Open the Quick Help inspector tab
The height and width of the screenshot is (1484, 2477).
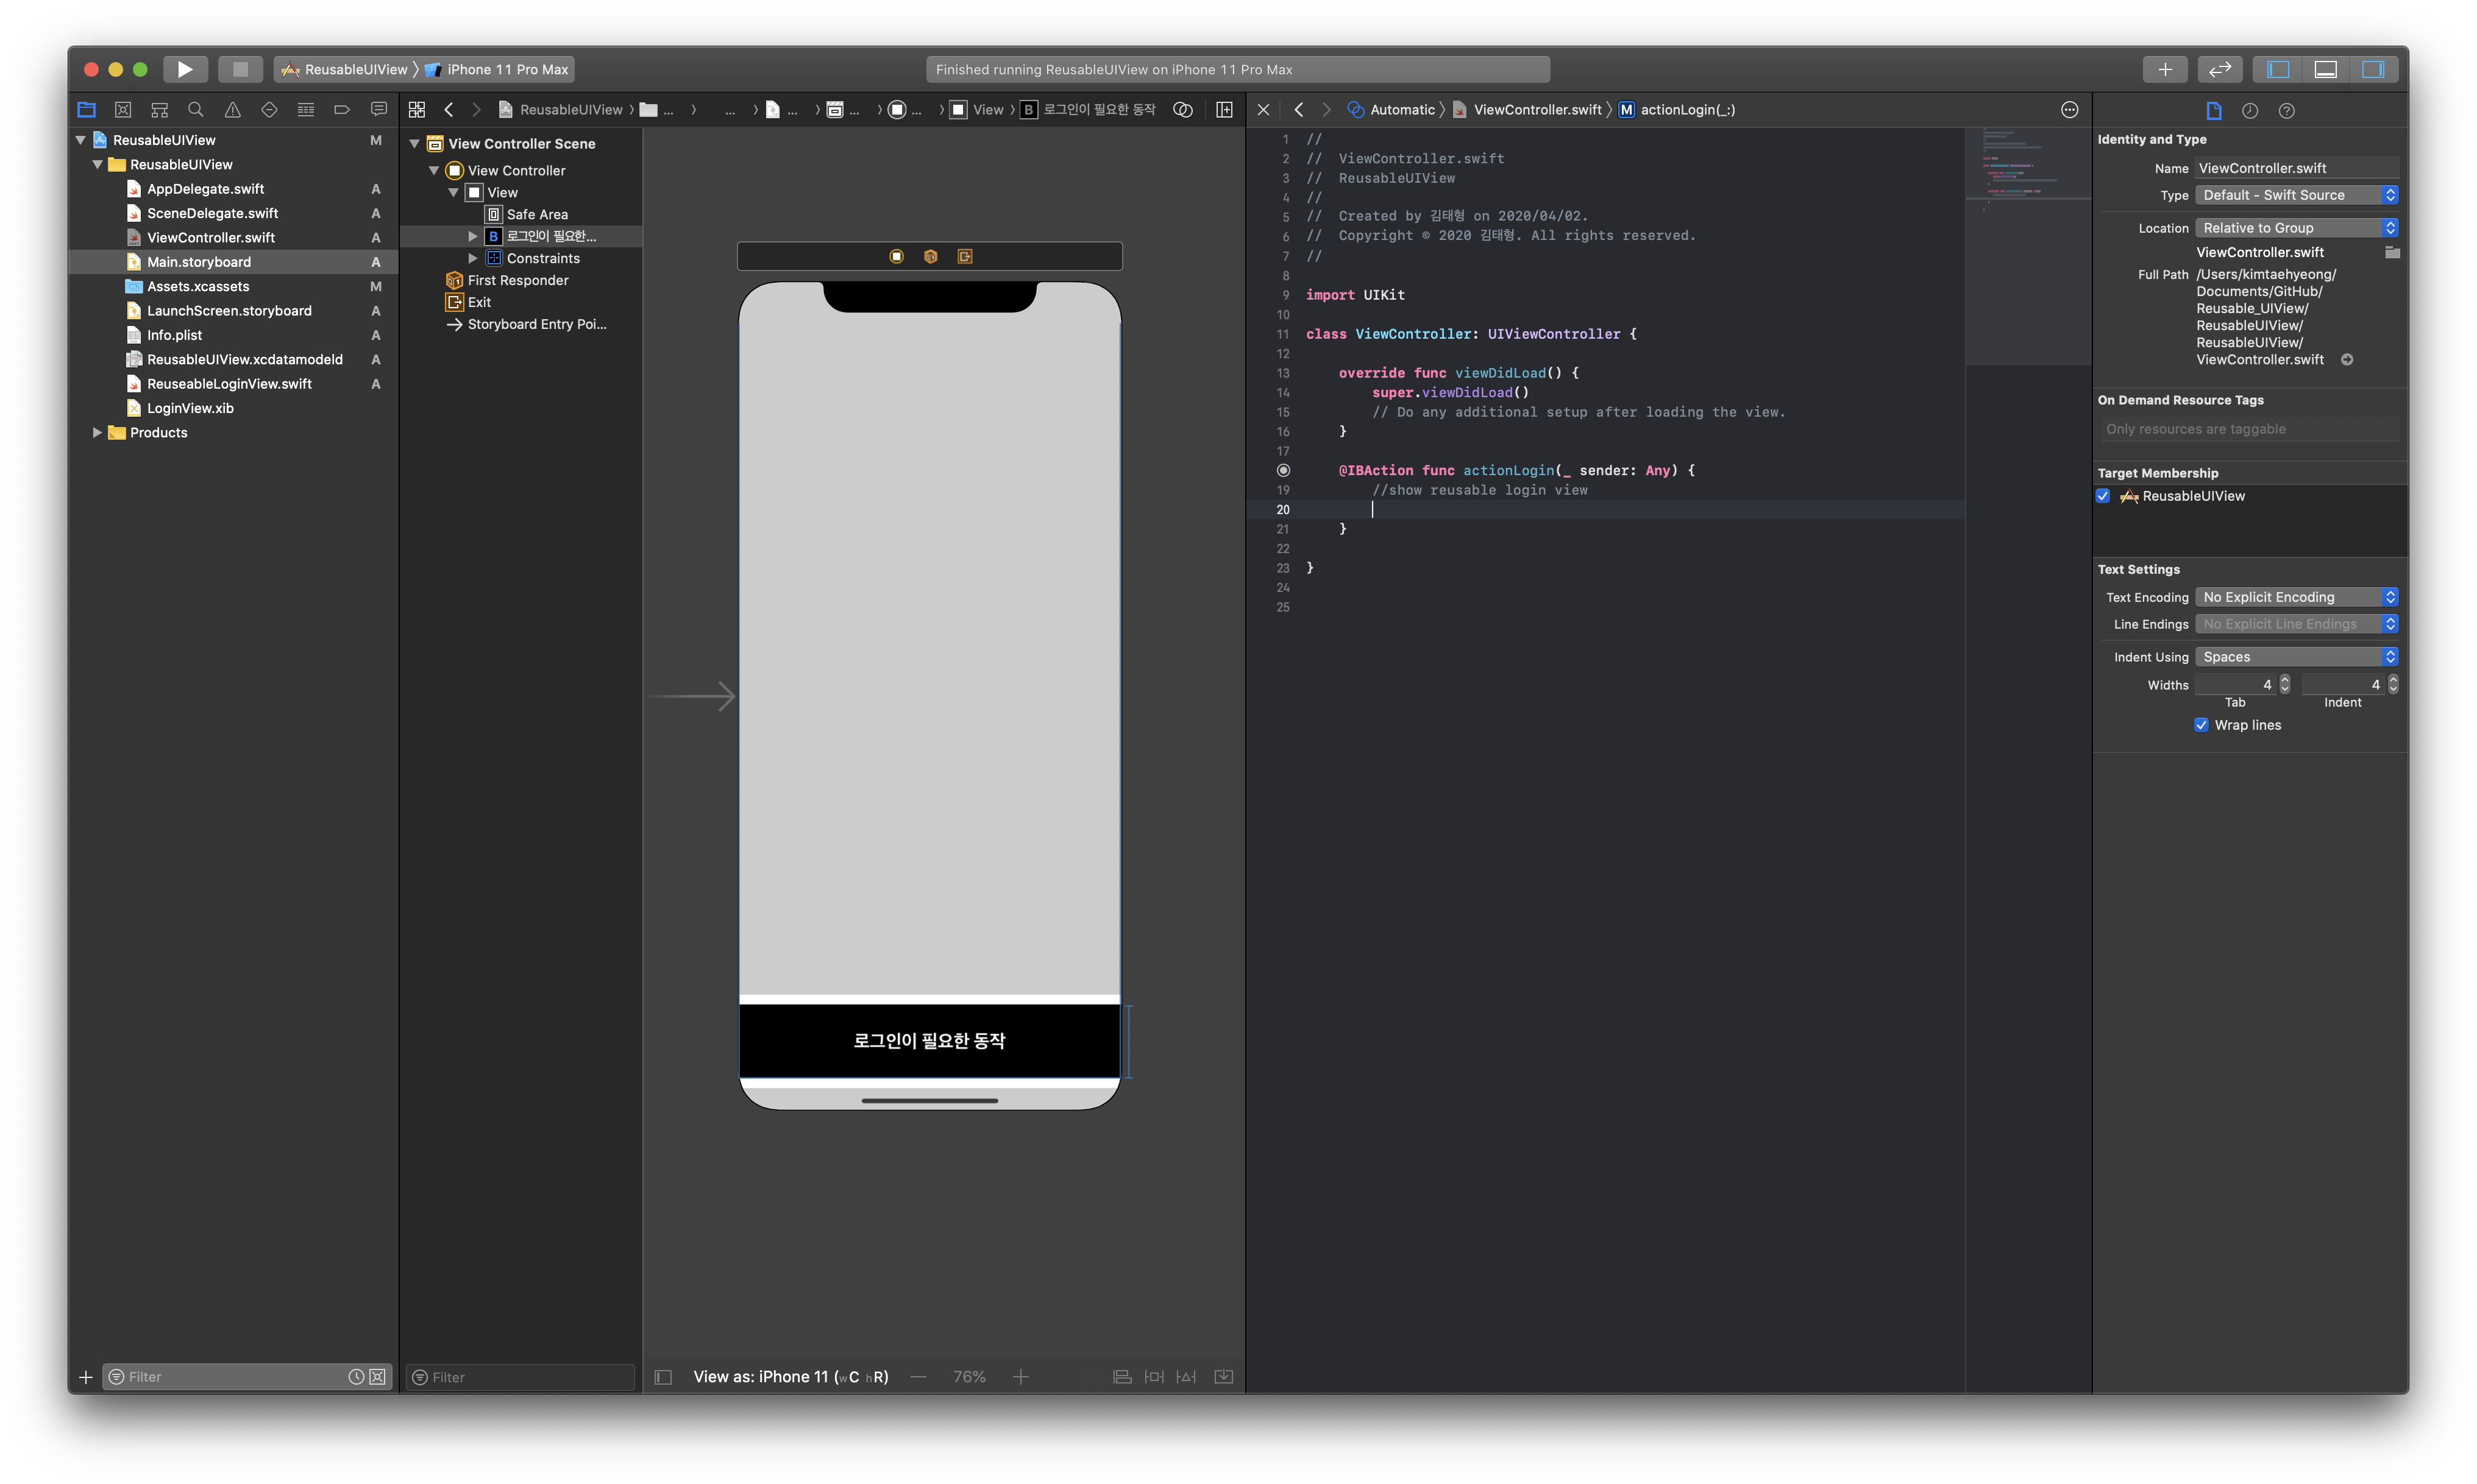(x=2286, y=111)
